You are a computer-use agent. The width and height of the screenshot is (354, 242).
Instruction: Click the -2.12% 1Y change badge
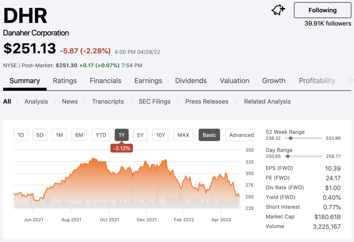point(122,148)
